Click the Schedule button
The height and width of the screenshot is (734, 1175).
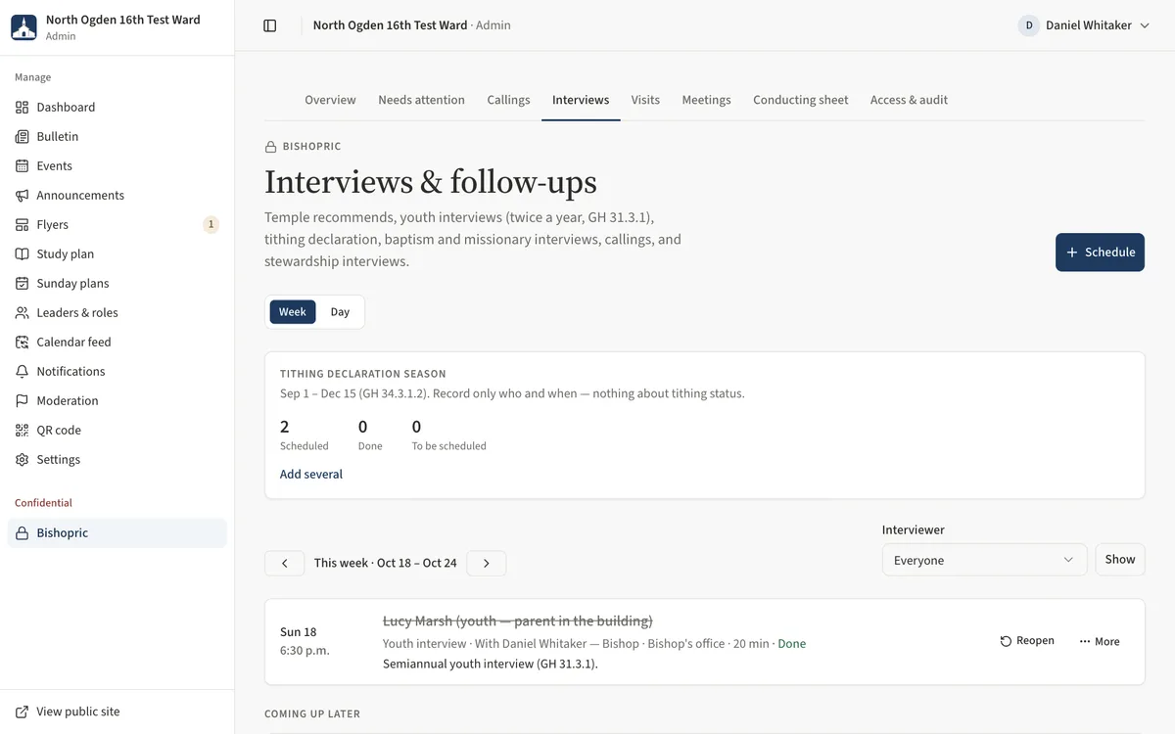click(1100, 252)
